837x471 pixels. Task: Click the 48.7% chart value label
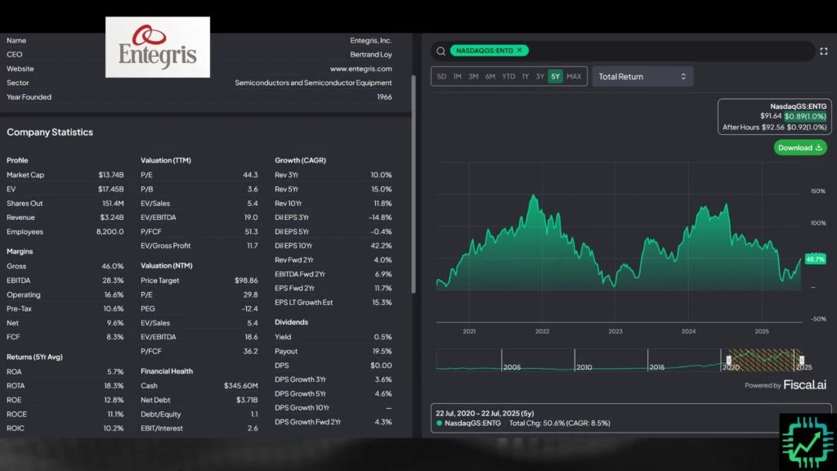tap(815, 259)
